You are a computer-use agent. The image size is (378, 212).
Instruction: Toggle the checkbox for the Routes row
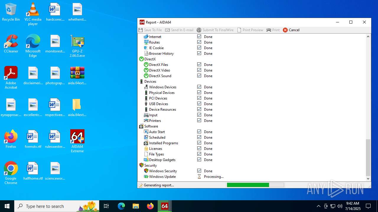(199, 42)
